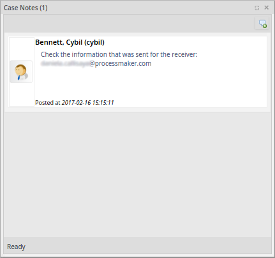Image resolution: width=275 pixels, height=258 pixels.
Task: Click the blurred part of the receiver email
Action: (65, 64)
